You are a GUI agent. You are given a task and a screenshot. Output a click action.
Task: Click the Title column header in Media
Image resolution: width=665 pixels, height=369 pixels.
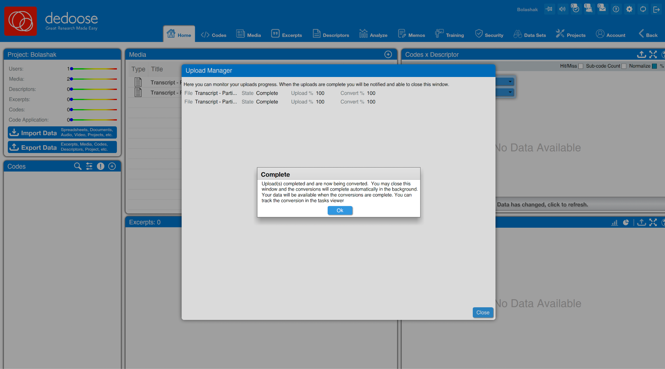[x=157, y=69]
